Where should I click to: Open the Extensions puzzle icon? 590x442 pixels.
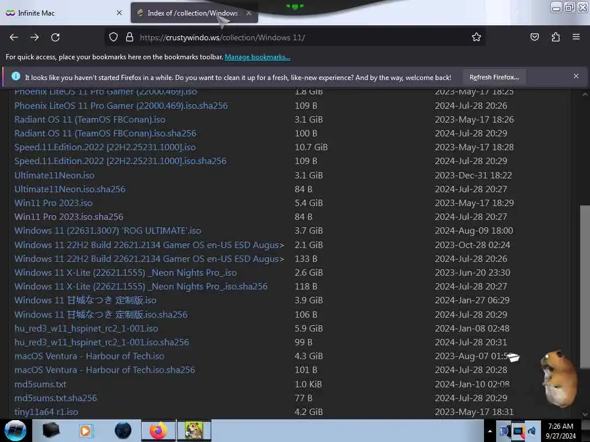point(555,37)
